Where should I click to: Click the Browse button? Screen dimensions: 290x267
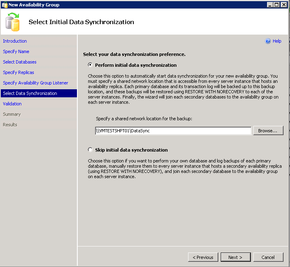[268, 131]
